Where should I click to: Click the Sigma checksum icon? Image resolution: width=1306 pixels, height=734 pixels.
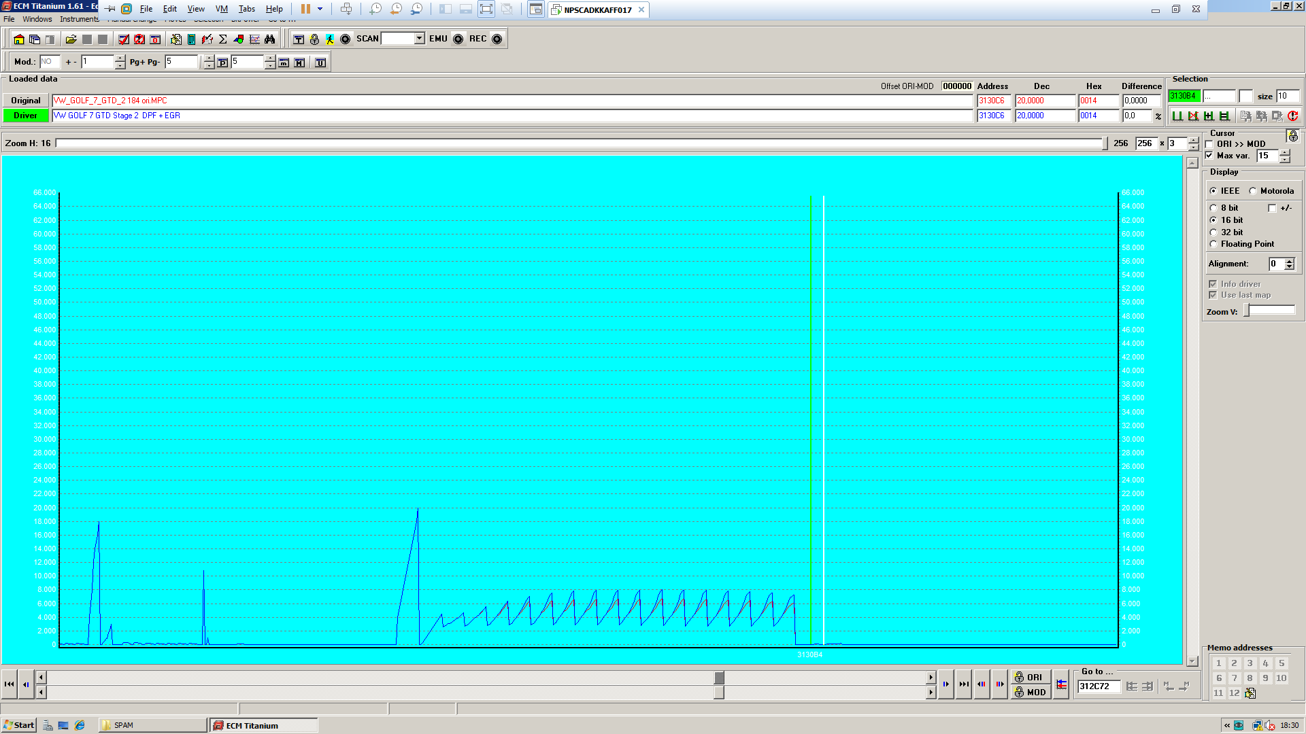click(223, 39)
